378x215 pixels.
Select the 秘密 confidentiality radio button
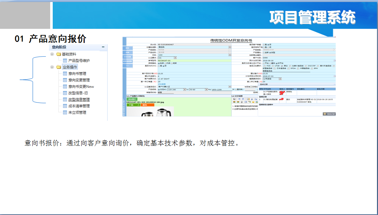(x=159, y=63)
